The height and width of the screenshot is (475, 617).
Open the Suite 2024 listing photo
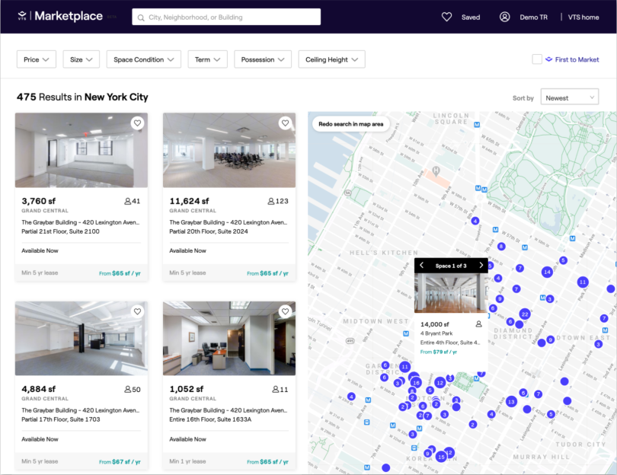(x=229, y=150)
